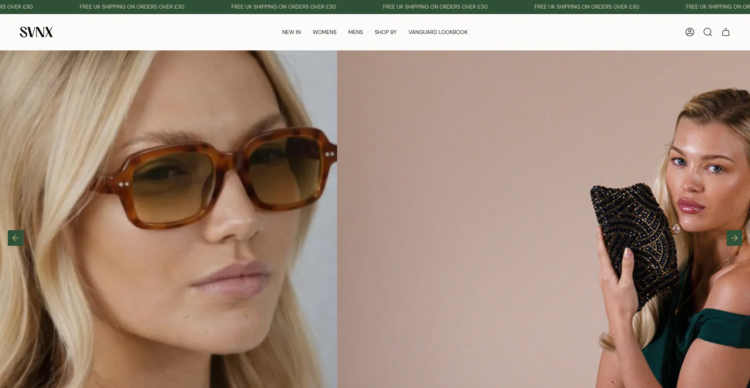Open the shopping bag cart icon
This screenshot has width=750, height=388.
tap(726, 32)
